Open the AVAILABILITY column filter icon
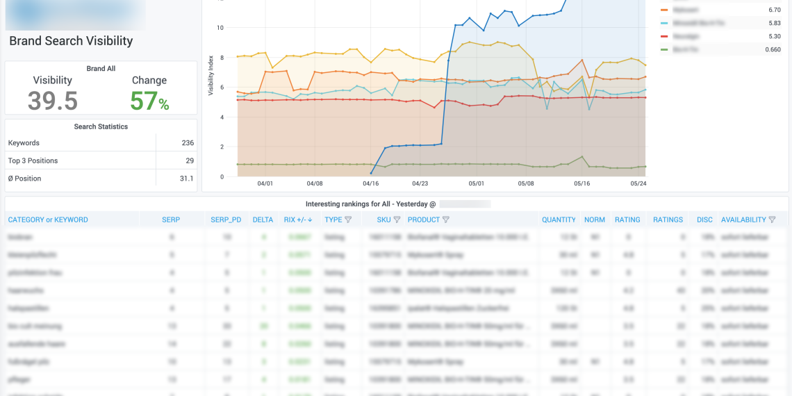This screenshot has height=396, width=792. pyautogui.click(x=772, y=220)
